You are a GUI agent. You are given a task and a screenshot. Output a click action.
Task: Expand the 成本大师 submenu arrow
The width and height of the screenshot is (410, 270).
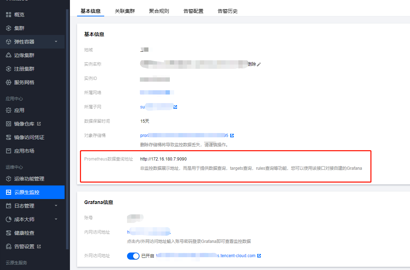[56, 219]
